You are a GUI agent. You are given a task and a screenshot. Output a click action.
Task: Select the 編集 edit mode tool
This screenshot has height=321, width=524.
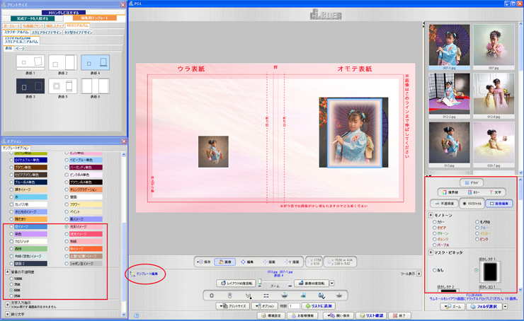(248, 262)
